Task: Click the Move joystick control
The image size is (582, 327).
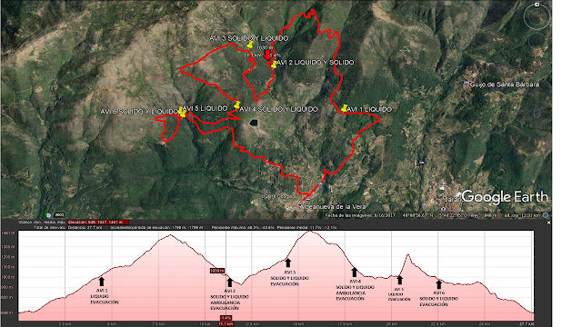Action: [x=537, y=41]
